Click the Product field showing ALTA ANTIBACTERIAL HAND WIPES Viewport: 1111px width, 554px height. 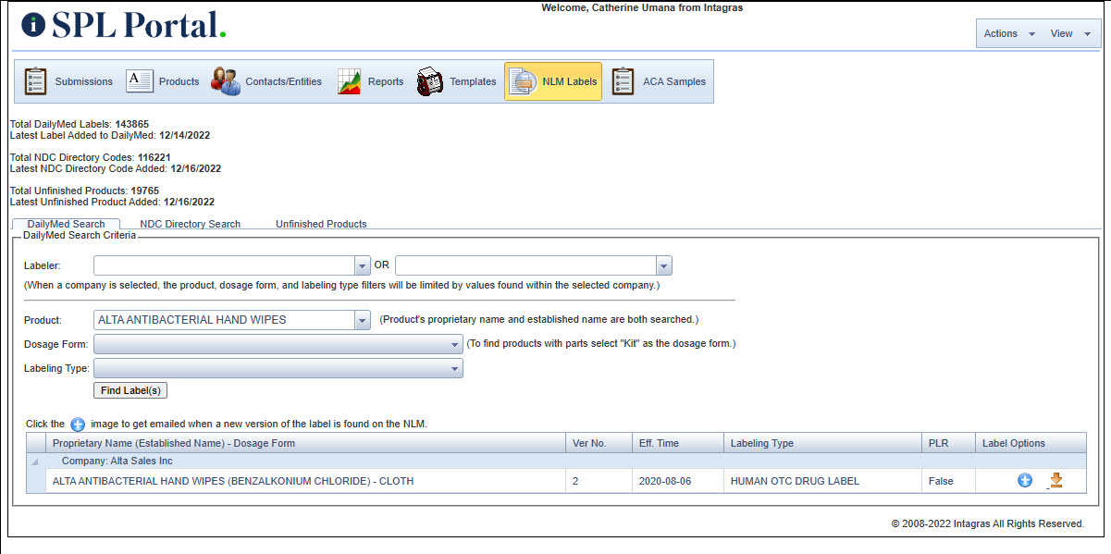224,320
